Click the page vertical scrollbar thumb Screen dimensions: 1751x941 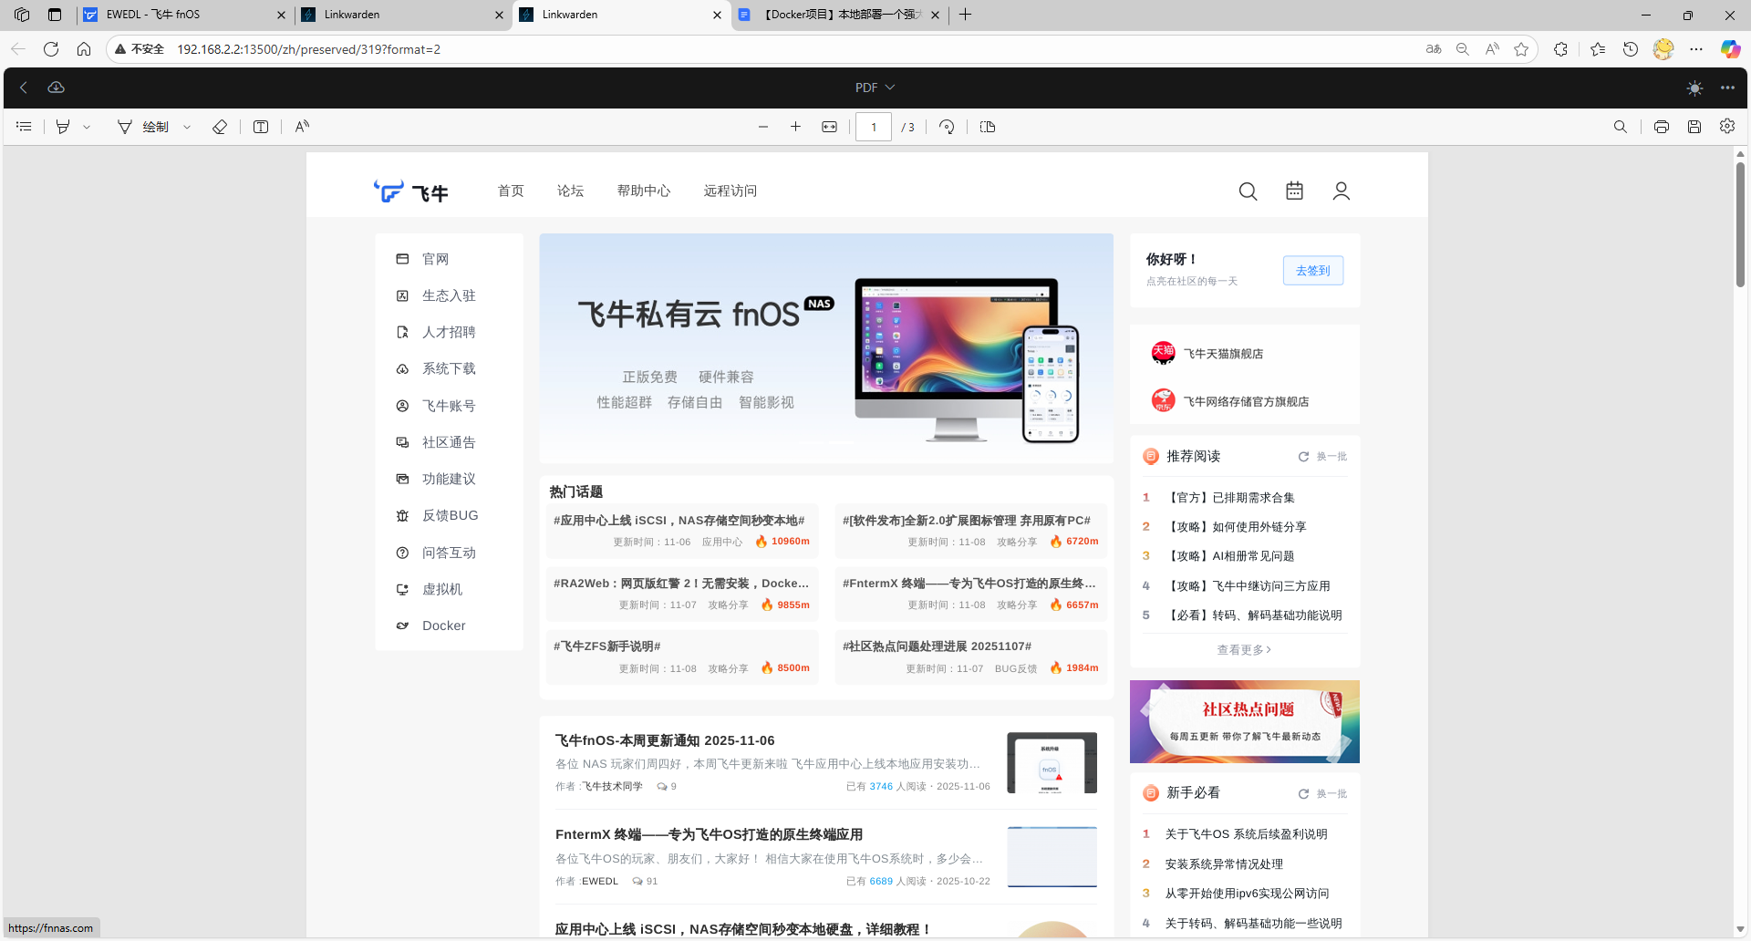click(1740, 225)
